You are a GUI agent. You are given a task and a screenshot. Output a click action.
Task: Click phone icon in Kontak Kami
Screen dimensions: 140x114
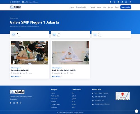(93, 97)
